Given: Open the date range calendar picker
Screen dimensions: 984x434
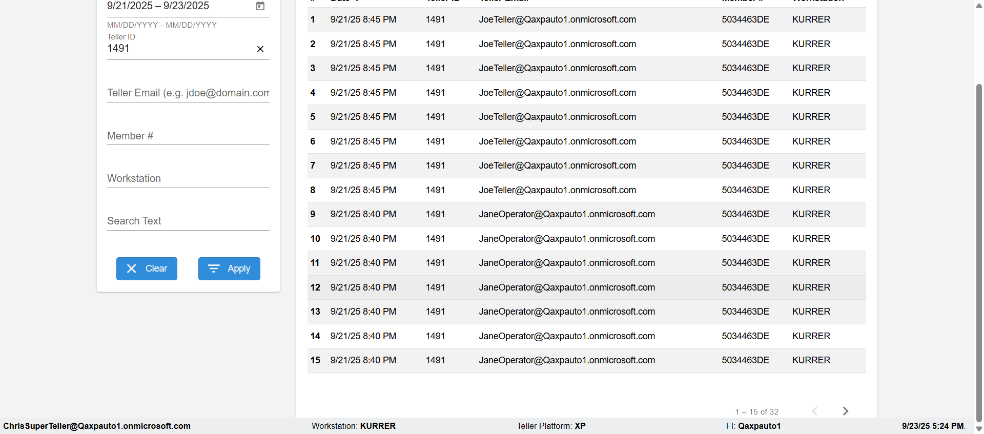Looking at the screenshot, I should (x=260, y=6).
